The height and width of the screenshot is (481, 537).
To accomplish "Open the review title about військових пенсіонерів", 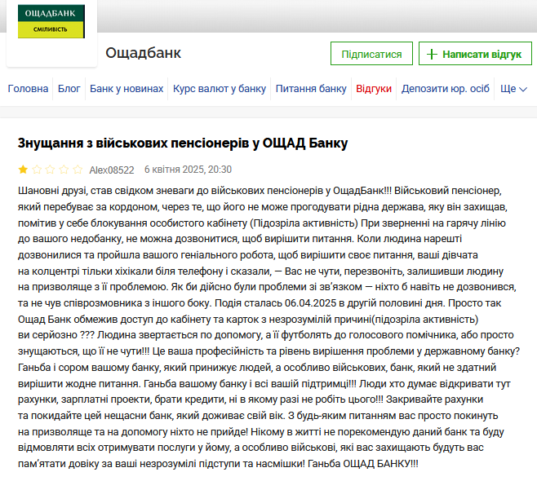I will pyautogui.click(x=183, y=143).
